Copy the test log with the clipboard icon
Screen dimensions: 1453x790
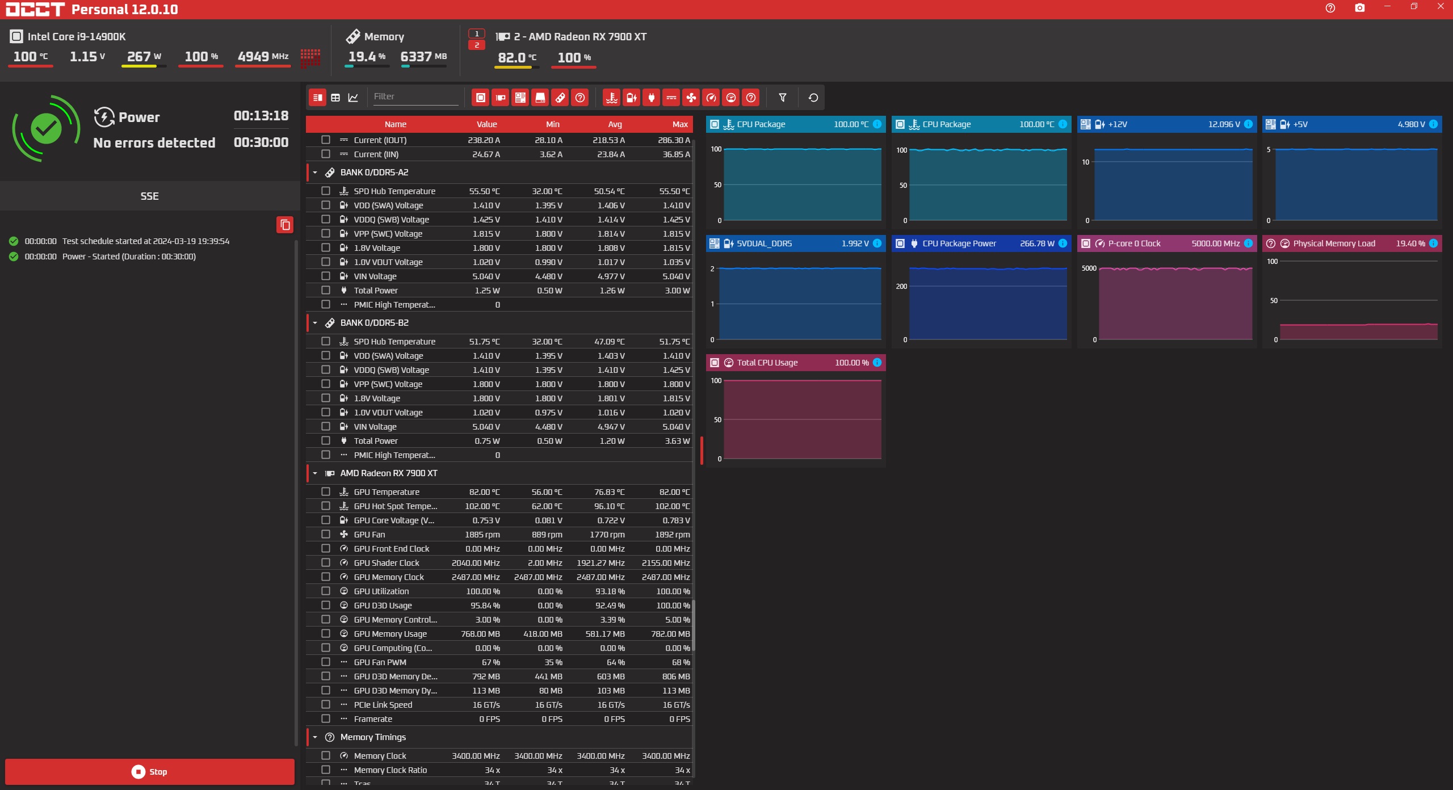coord(285,225)
